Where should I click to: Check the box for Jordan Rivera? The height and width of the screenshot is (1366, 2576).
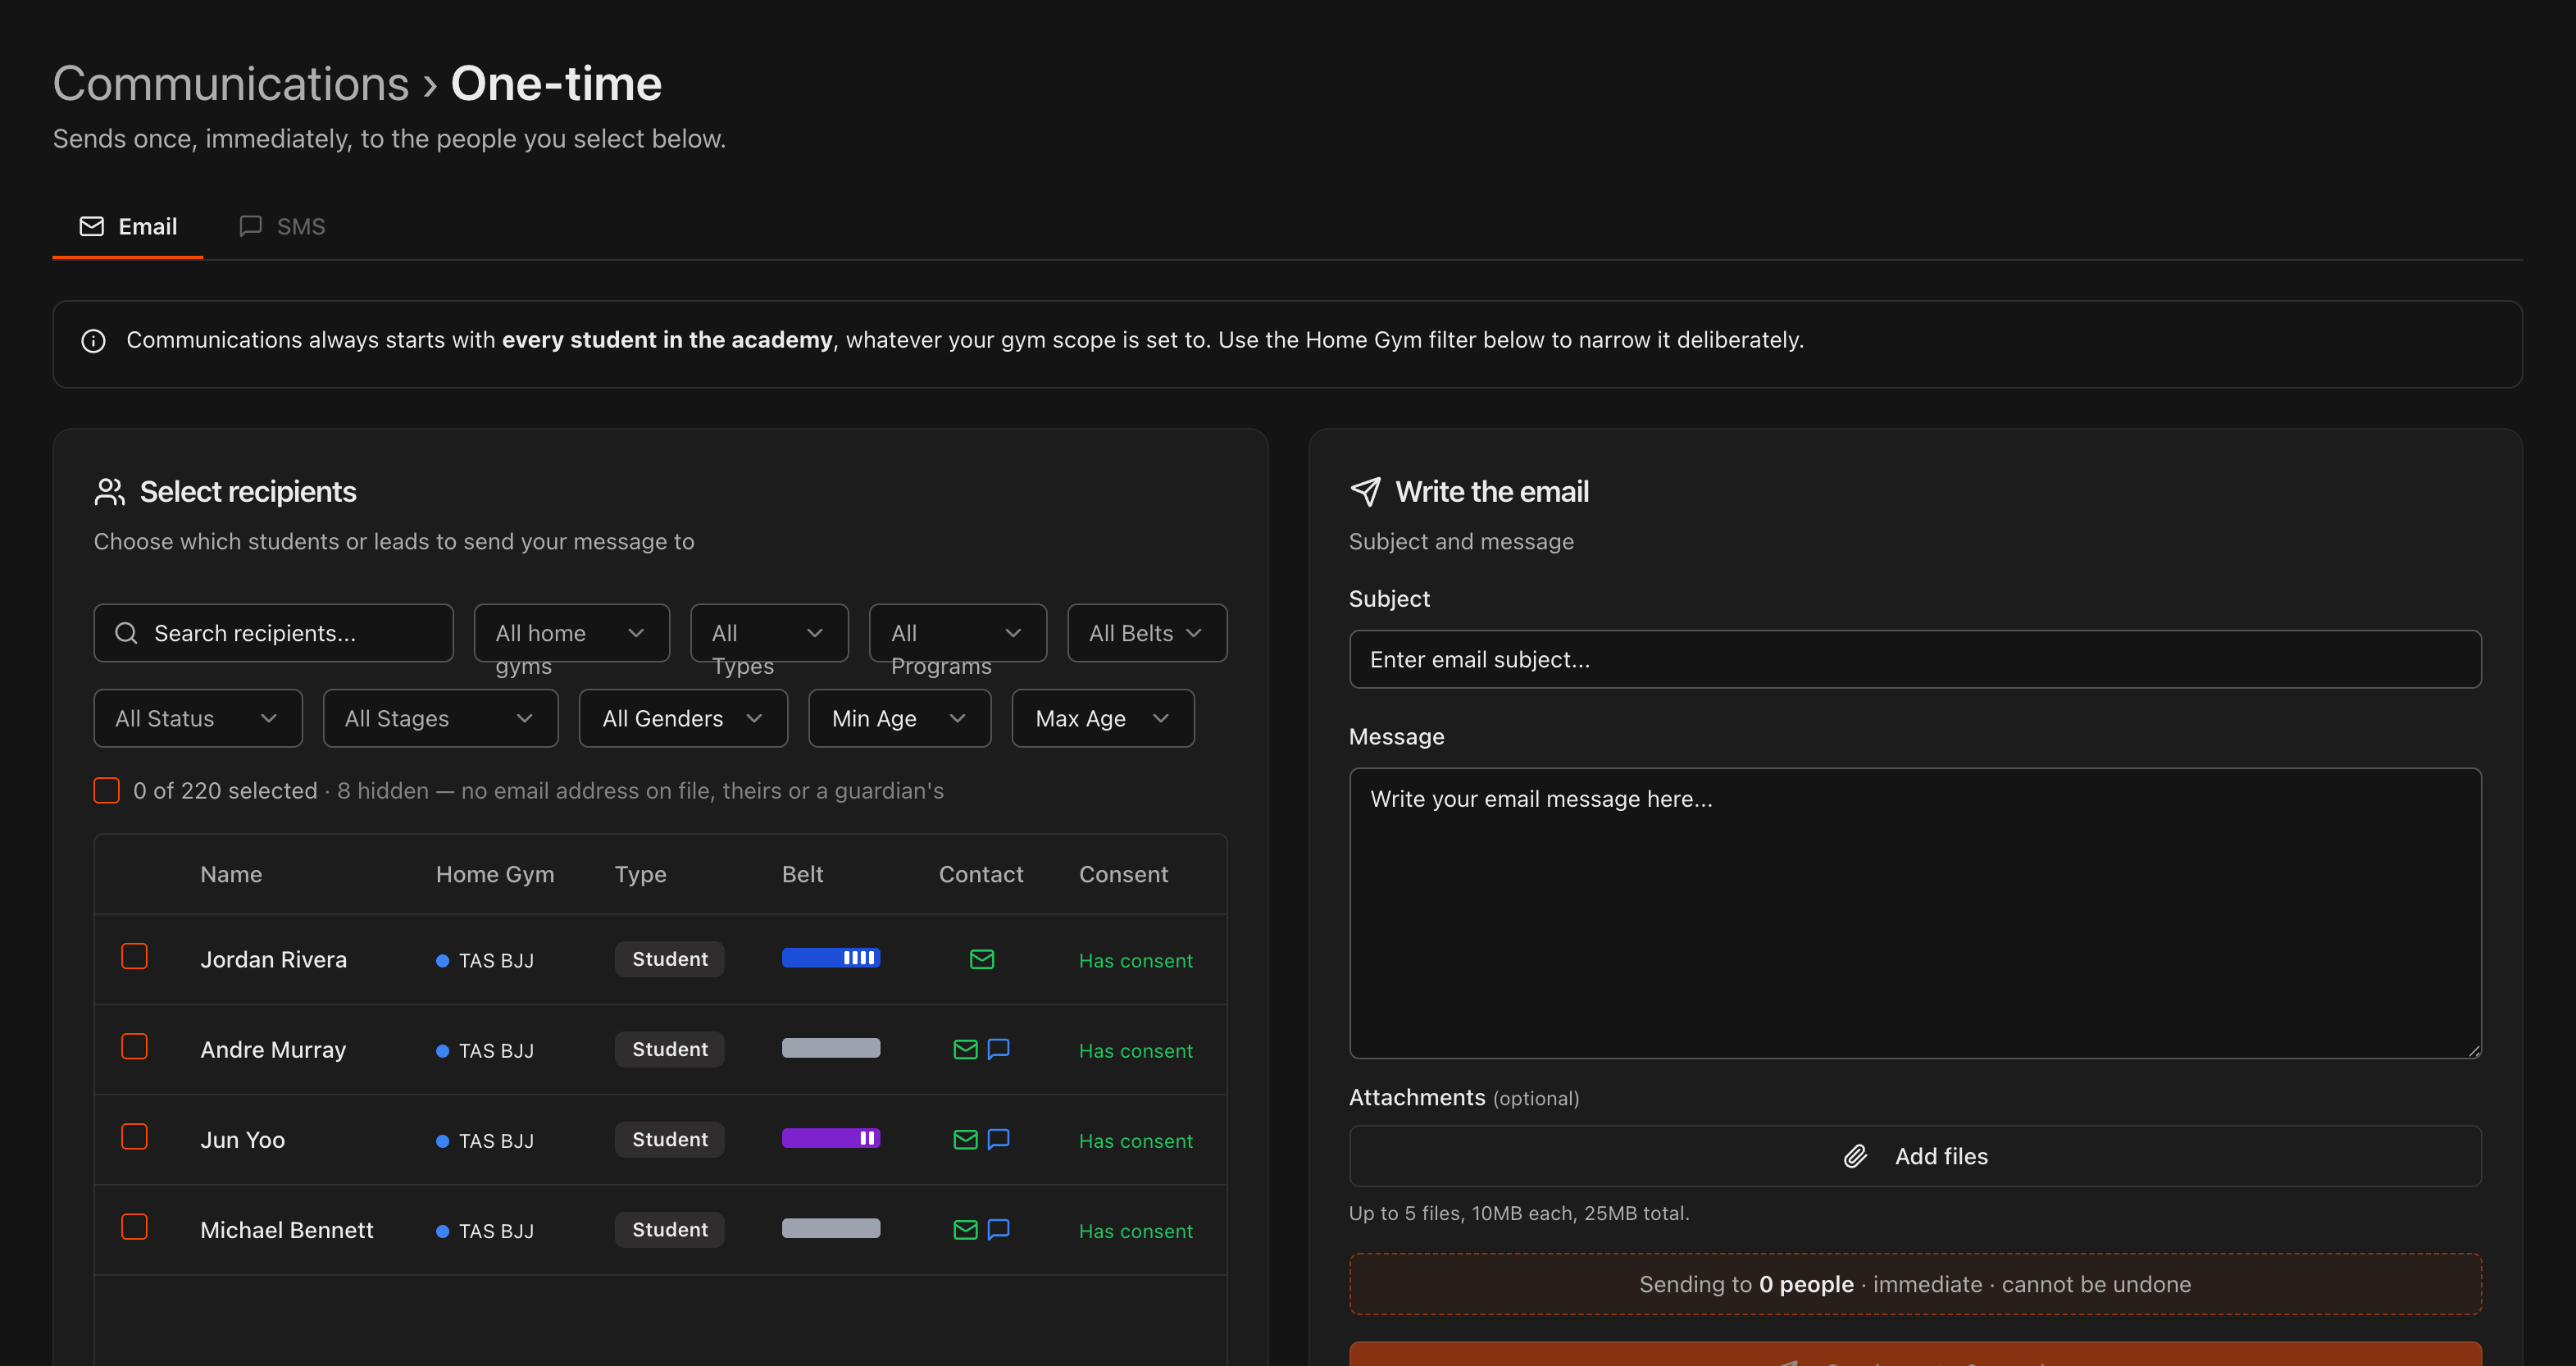(134, 957)
